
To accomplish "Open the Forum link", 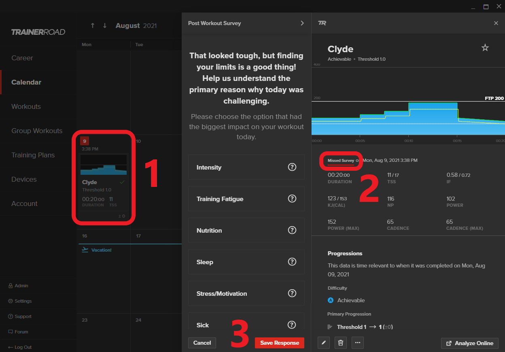I will pyautogui.click(x=18, y=332).
